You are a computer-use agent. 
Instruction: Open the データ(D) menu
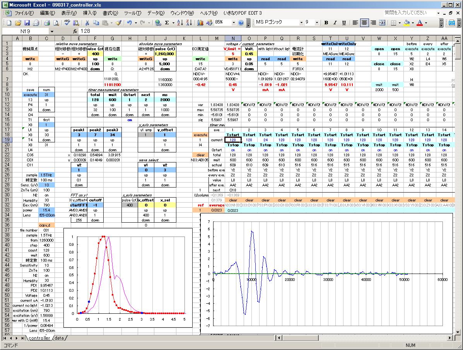[x=155, y=13]
